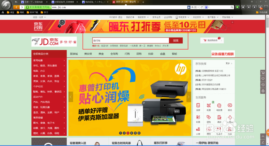Click the cart icon in right sidebar

(263, 73)
